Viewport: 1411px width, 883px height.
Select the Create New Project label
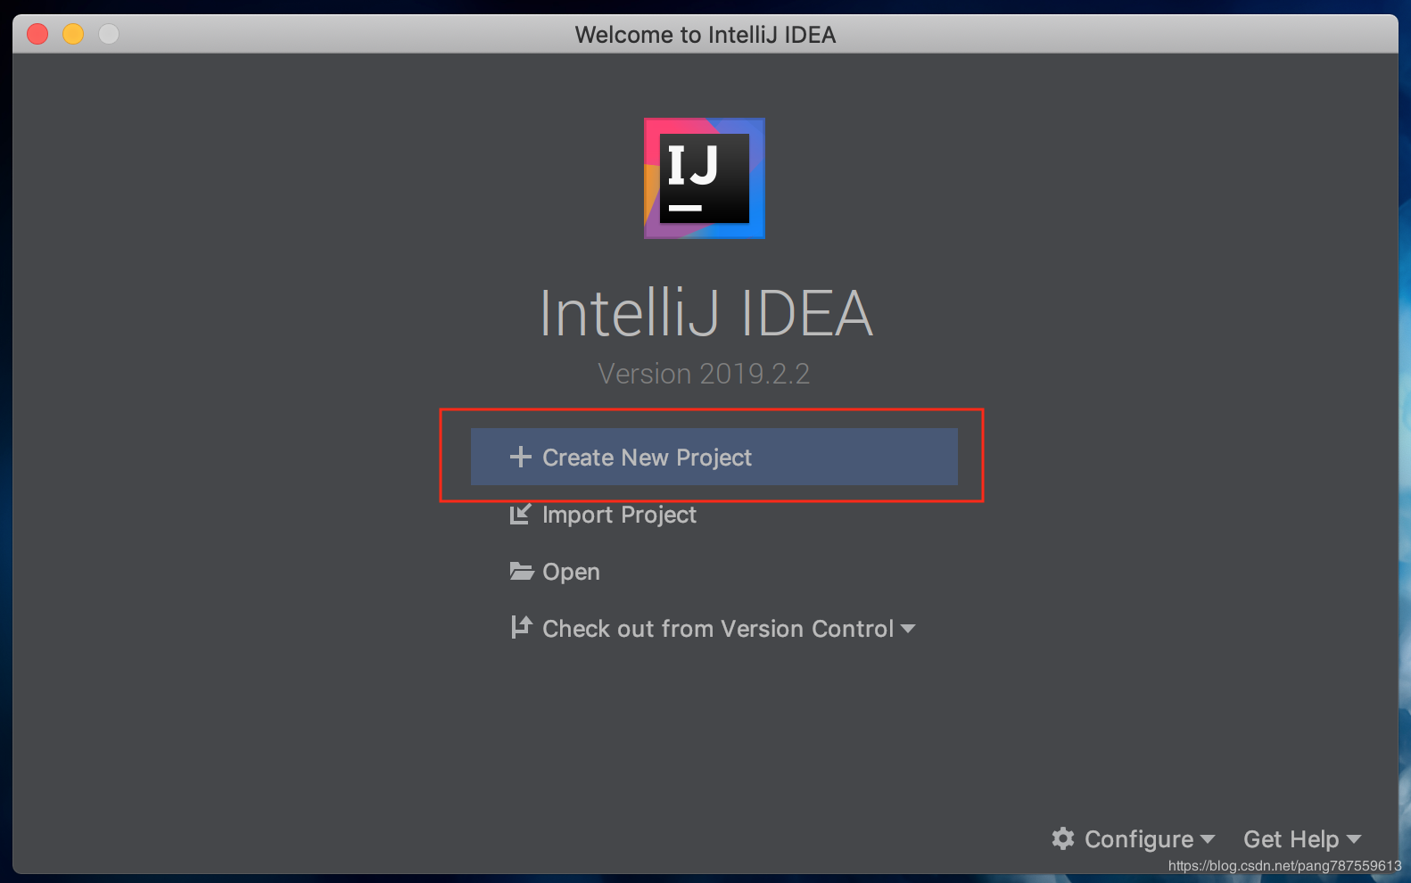(647, 458)
